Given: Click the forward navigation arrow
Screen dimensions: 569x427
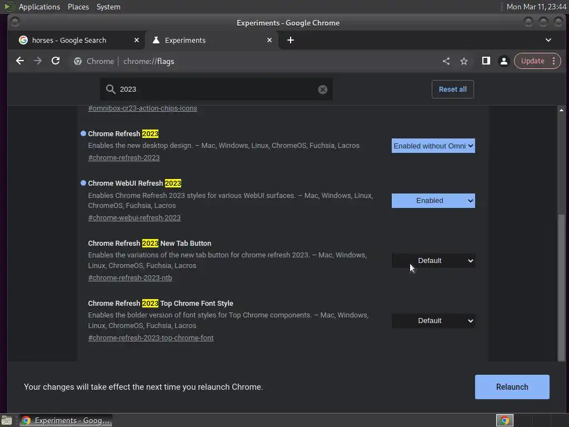Looking at the screenshot, I should (x=38, y=61).
